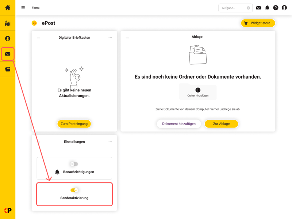Click the Zur Ablage button
Screen dimensions: 292x219
[x=221, y=124]
